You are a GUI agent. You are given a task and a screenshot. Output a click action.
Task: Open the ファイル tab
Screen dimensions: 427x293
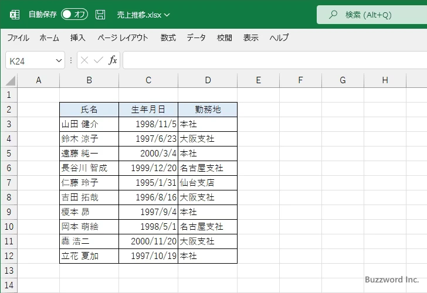click(18, 38)
